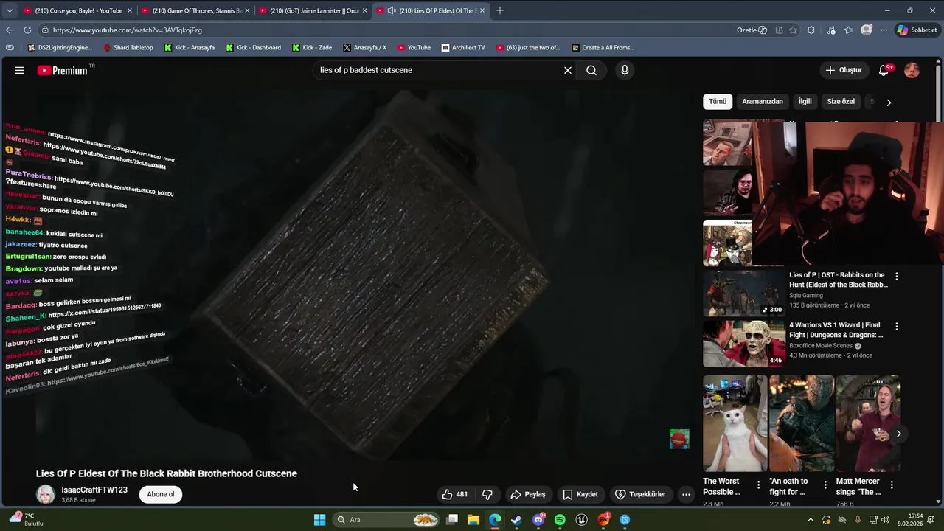Open the cat short thumbnail

pyautogui.click(x=735, y=423)
